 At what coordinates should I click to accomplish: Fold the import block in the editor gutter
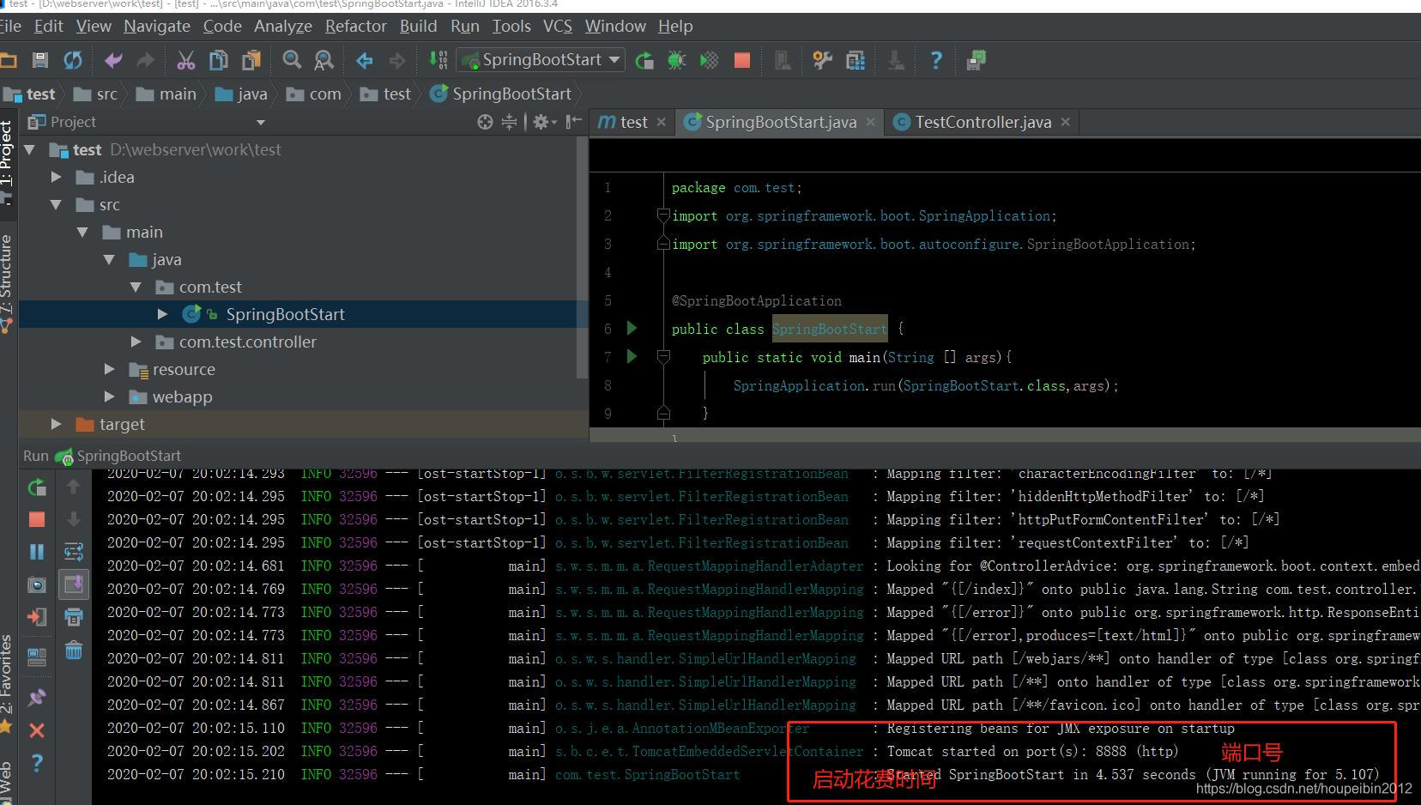(x=663, y=215)
